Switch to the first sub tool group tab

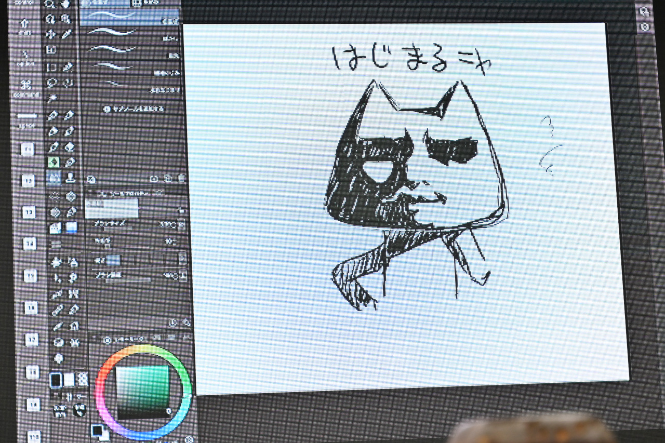click(104, 3)
